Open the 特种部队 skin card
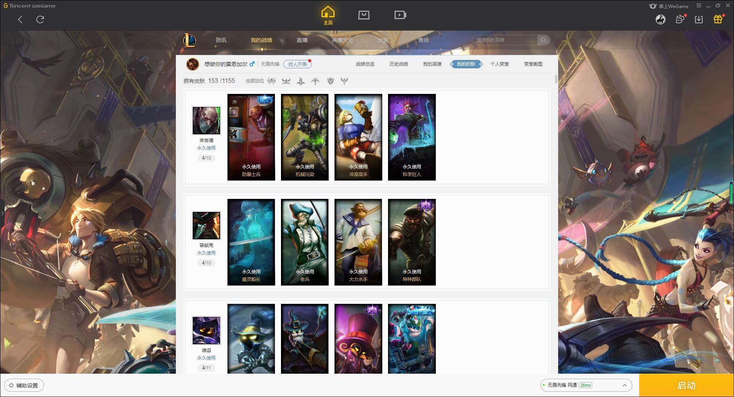The height and width of the screenshot is (397, 734). [x=412, y=242]
